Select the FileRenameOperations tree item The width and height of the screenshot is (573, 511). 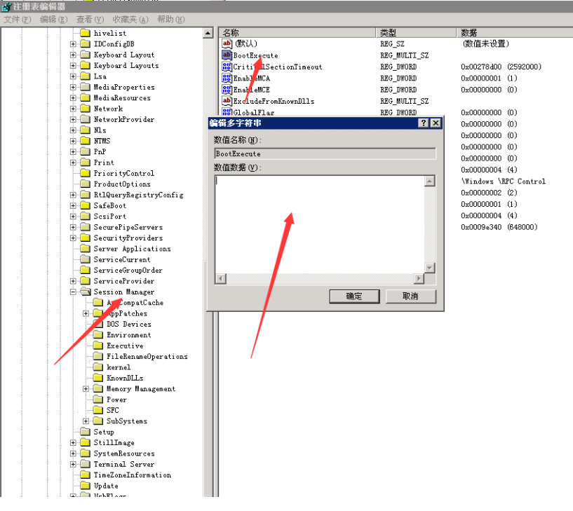147,357
